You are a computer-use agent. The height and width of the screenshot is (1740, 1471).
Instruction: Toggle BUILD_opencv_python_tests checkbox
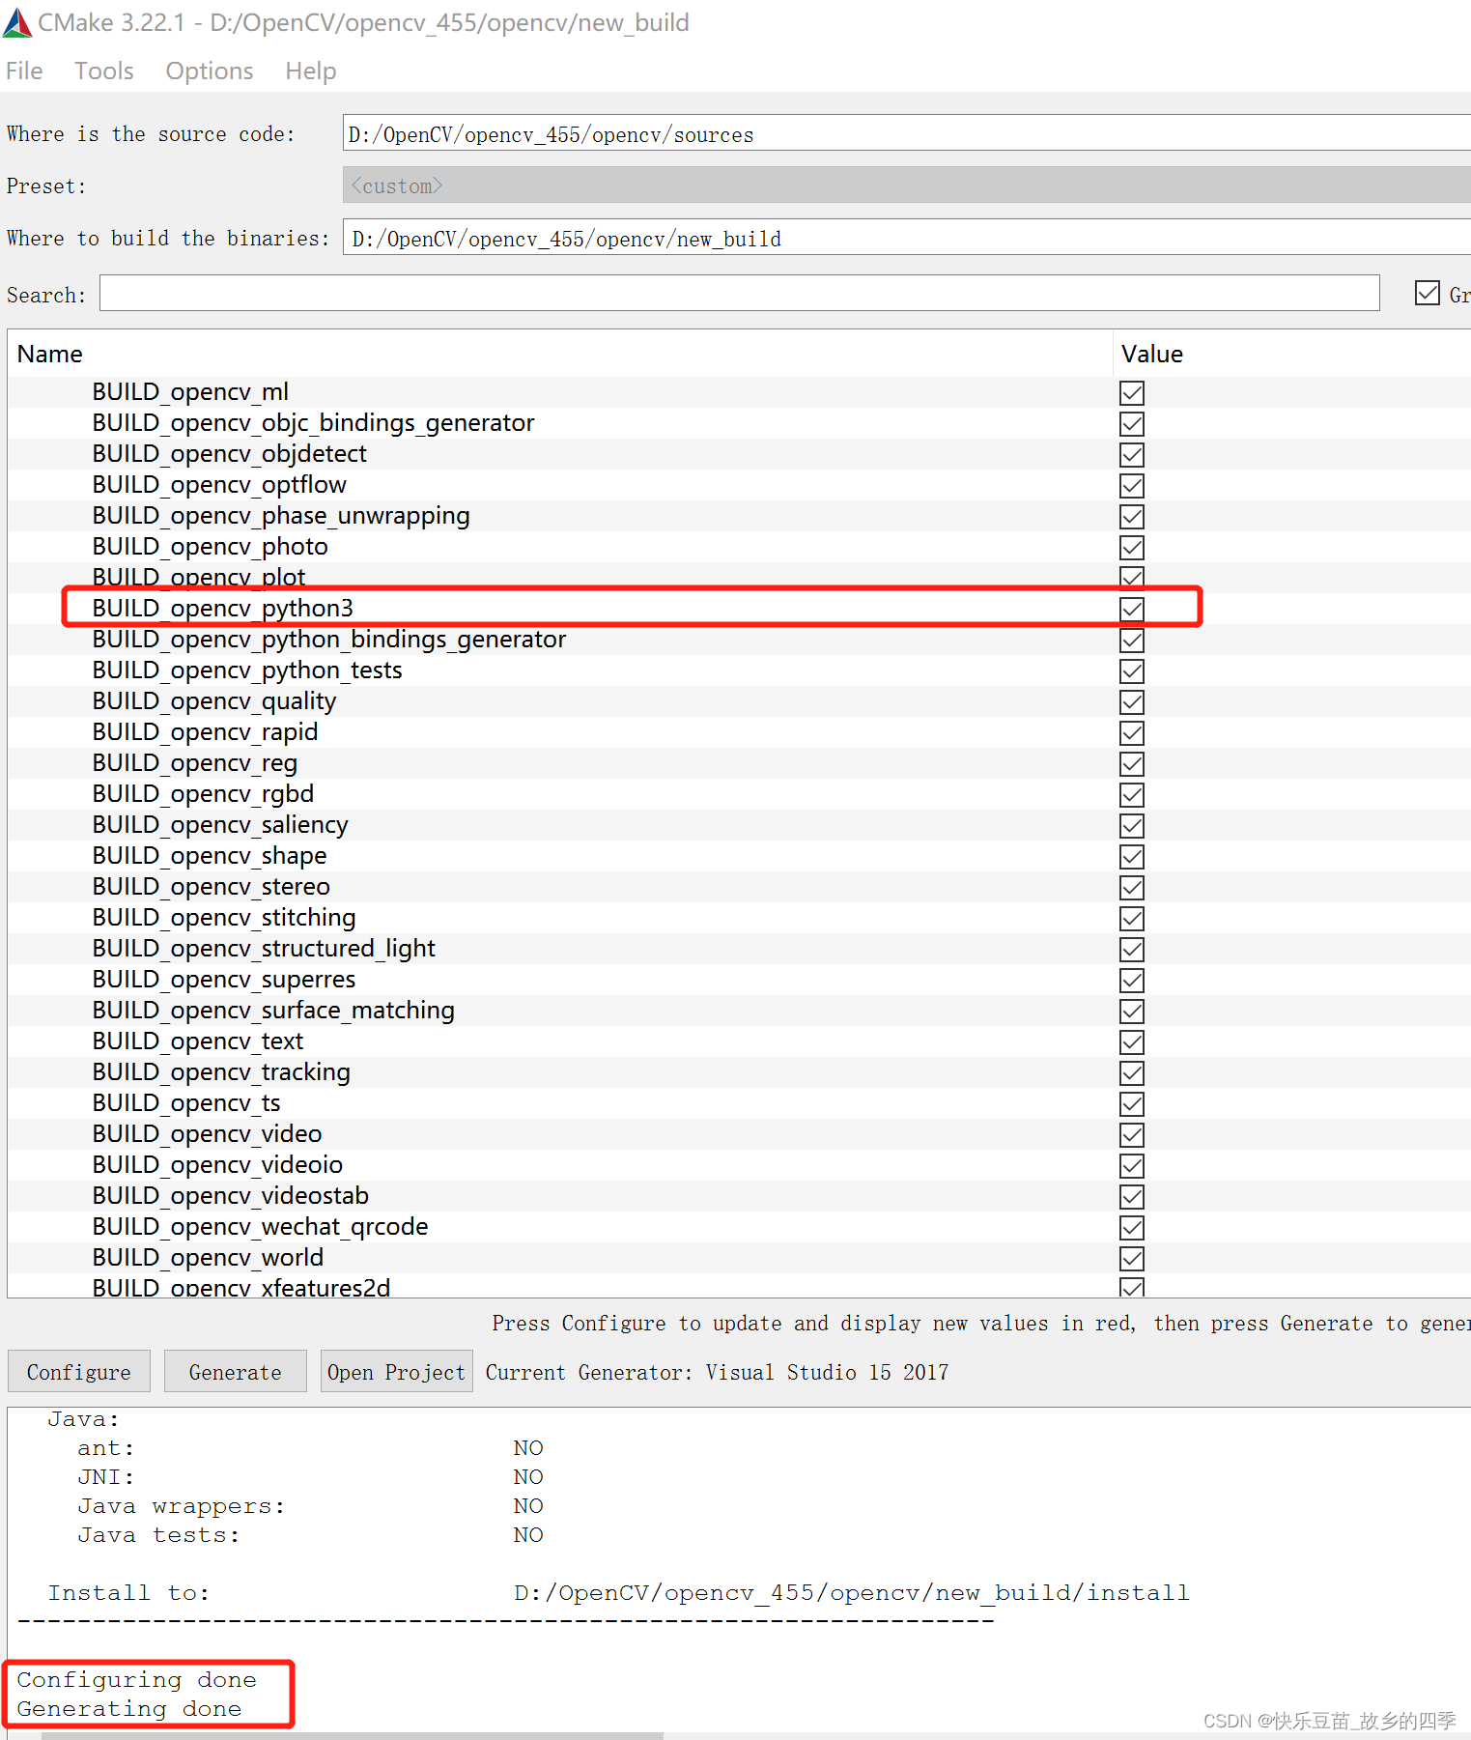point(1132,670)
